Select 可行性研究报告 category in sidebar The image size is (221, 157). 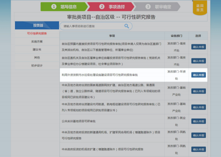pos(37,34)
